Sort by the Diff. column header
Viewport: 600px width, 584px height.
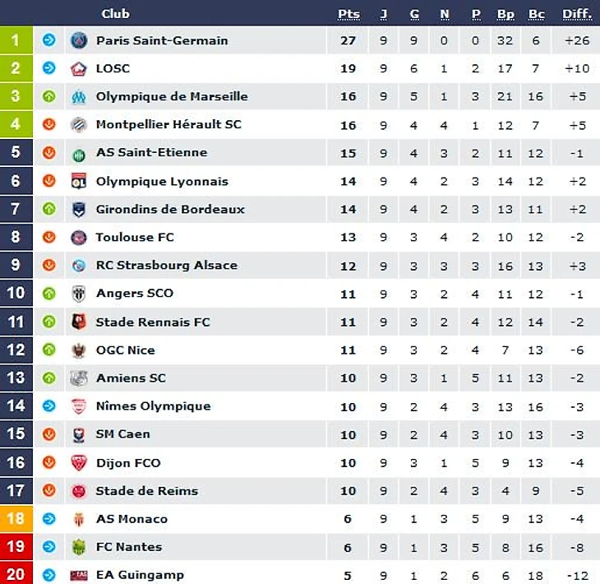pos(577,14)
